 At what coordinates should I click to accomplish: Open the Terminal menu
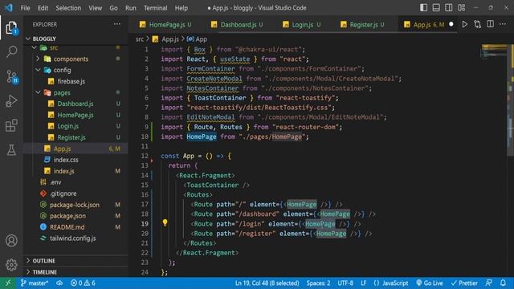155,8
